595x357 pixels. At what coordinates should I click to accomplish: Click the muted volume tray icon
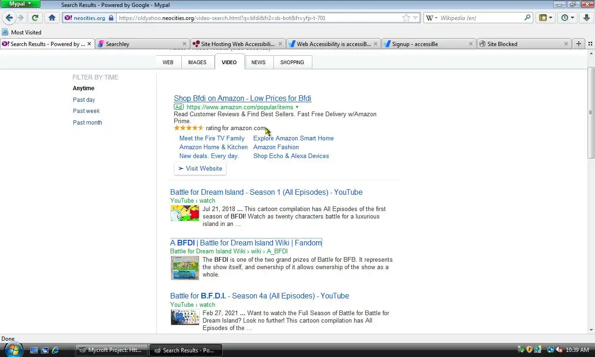[559, 350]
